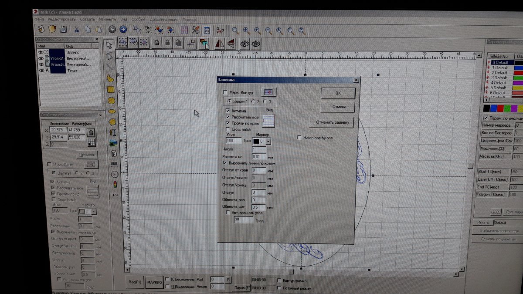Open the Маркер pen dropdown
Viewport: 523px width, 294px height.
point(268,141)
